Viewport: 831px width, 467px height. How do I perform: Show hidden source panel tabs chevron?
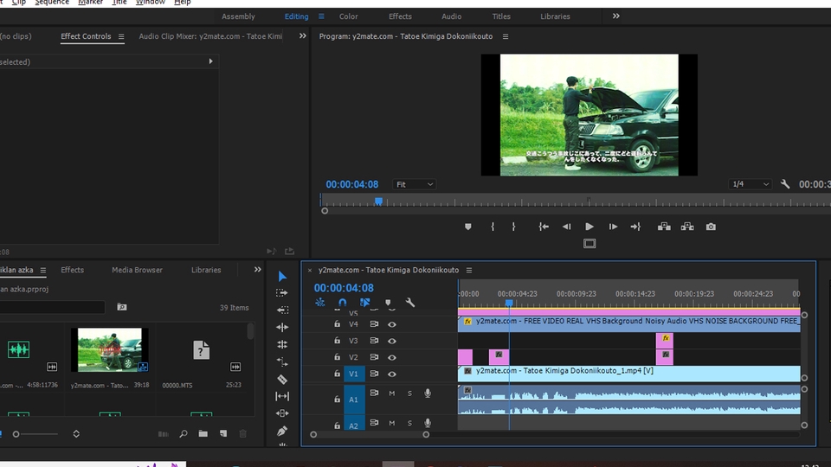coord(303,36)
